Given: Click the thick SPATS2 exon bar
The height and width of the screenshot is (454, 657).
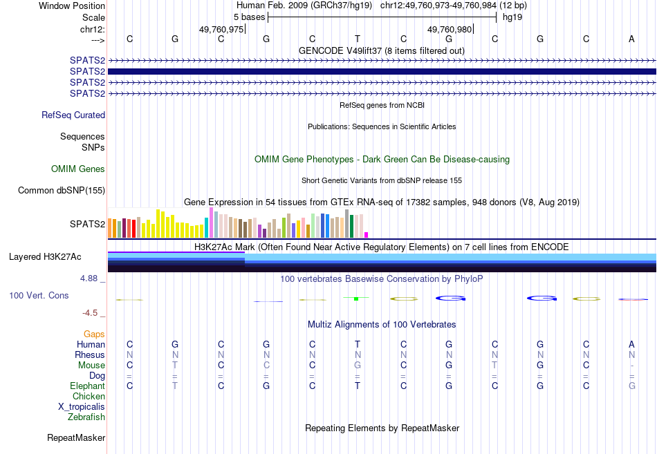Looking at the screenshot, I should pyautogui.click(x=382, y=72).
